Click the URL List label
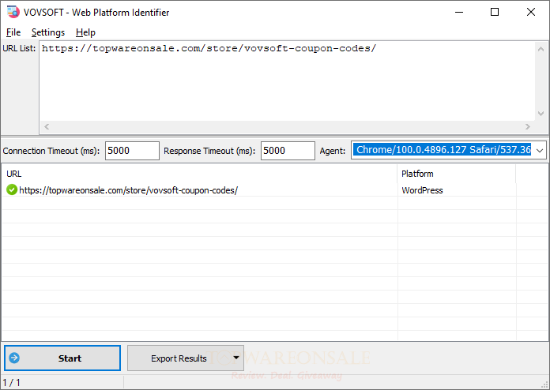Viewport: 550px width, 390px height. click(x=19, y=48)
